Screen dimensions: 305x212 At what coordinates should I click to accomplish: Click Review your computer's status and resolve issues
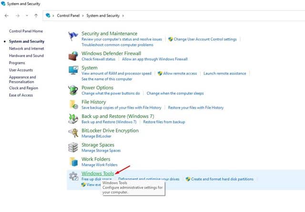122,39
